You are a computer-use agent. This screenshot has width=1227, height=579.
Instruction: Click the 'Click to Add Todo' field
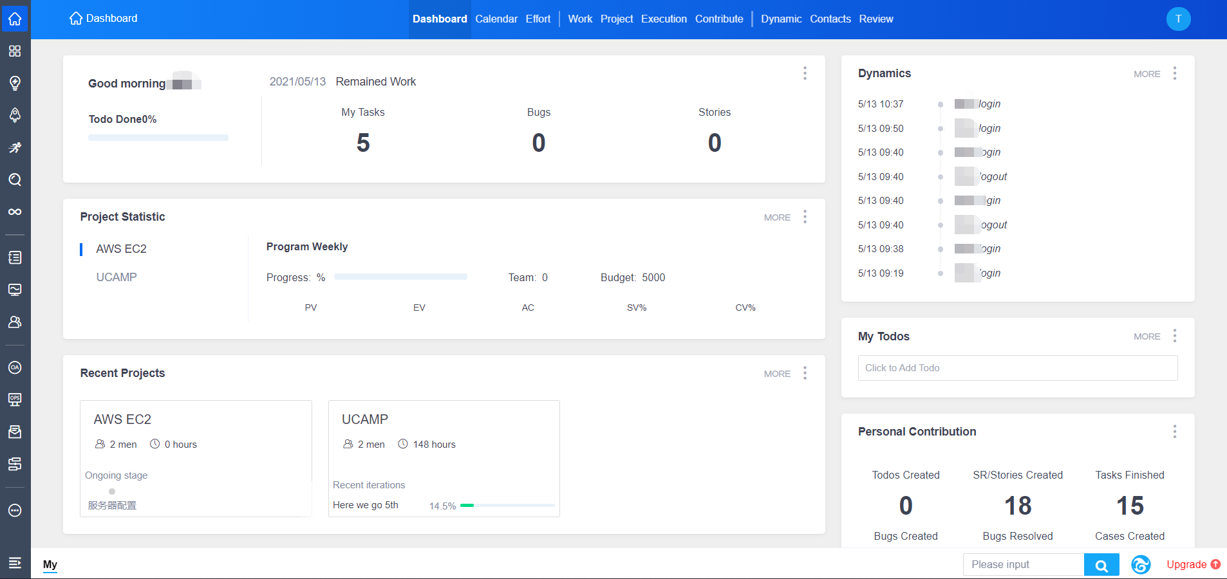1017,368
